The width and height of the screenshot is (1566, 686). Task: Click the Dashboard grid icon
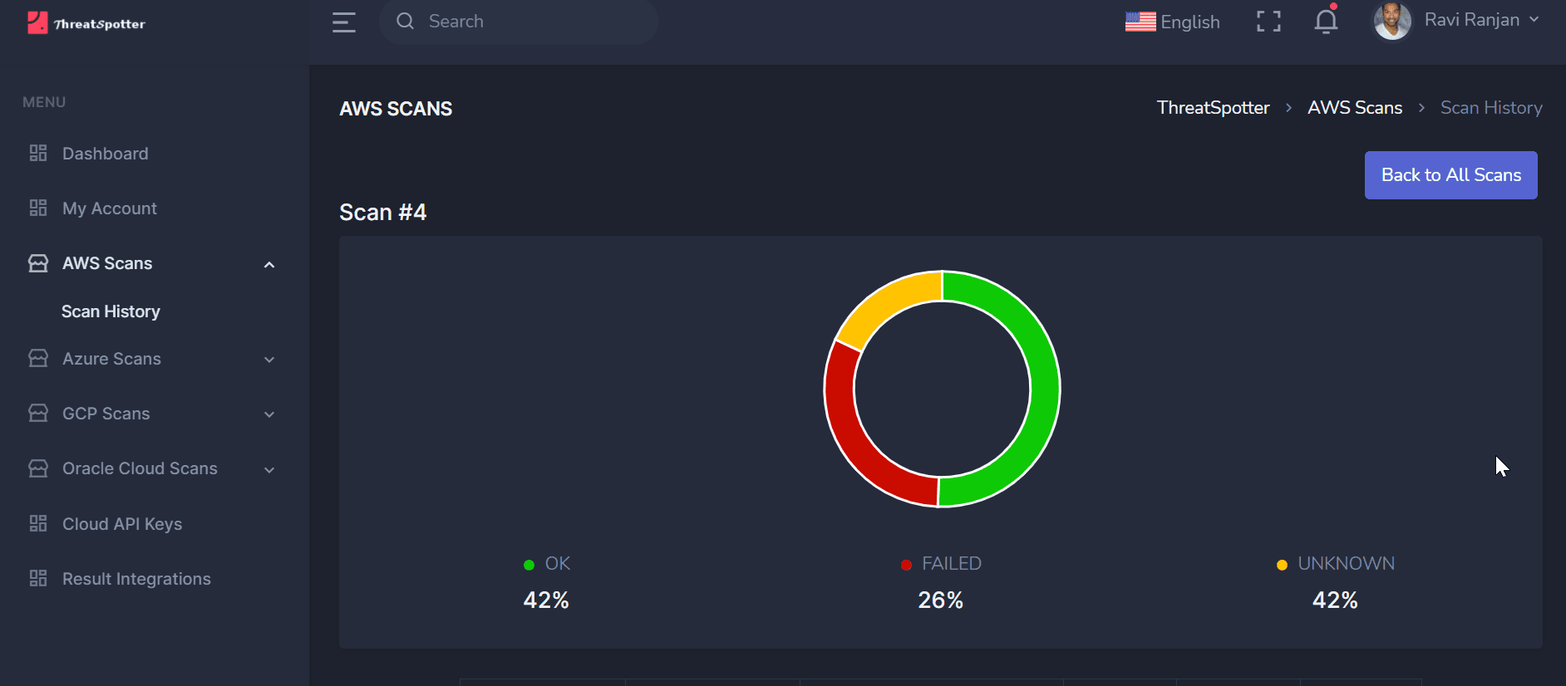pyautogui.click(x=38, y=153)
